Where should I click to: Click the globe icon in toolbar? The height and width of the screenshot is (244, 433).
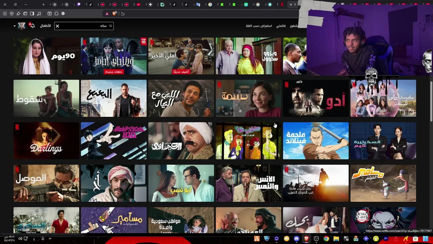click(63, 14)
